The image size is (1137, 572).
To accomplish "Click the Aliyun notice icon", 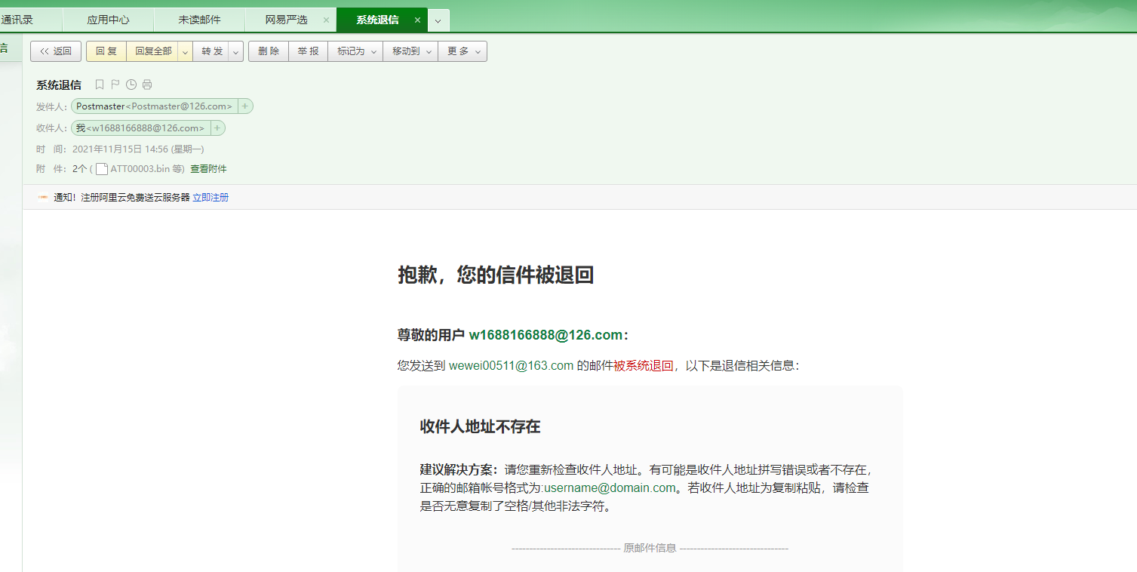I will tap(43, 198).
